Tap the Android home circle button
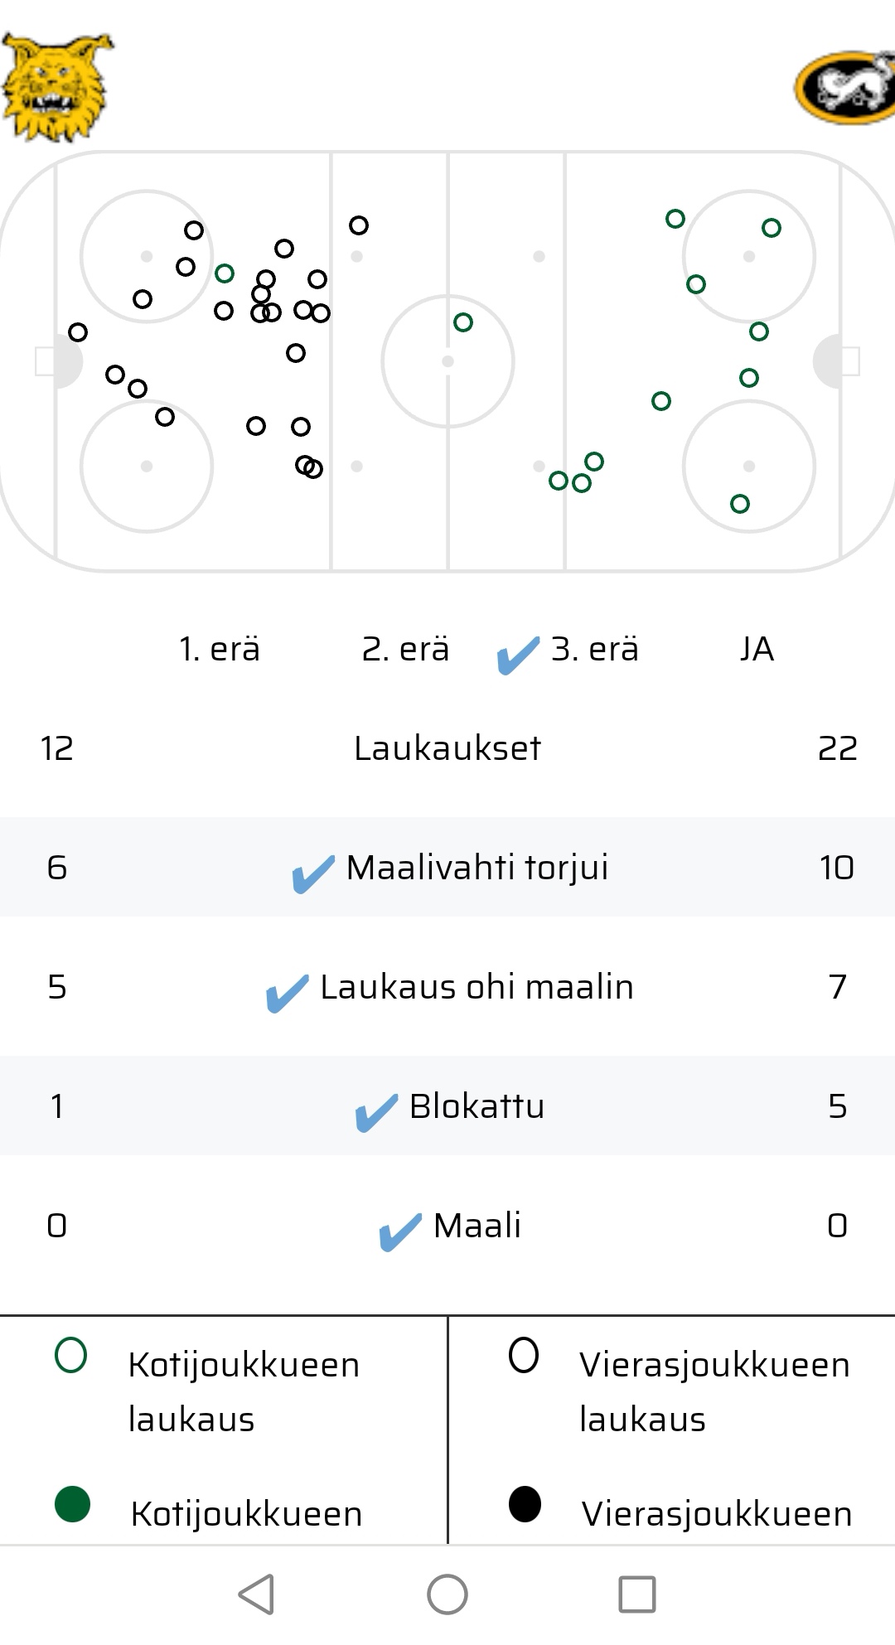 (x=447, y=1594)
